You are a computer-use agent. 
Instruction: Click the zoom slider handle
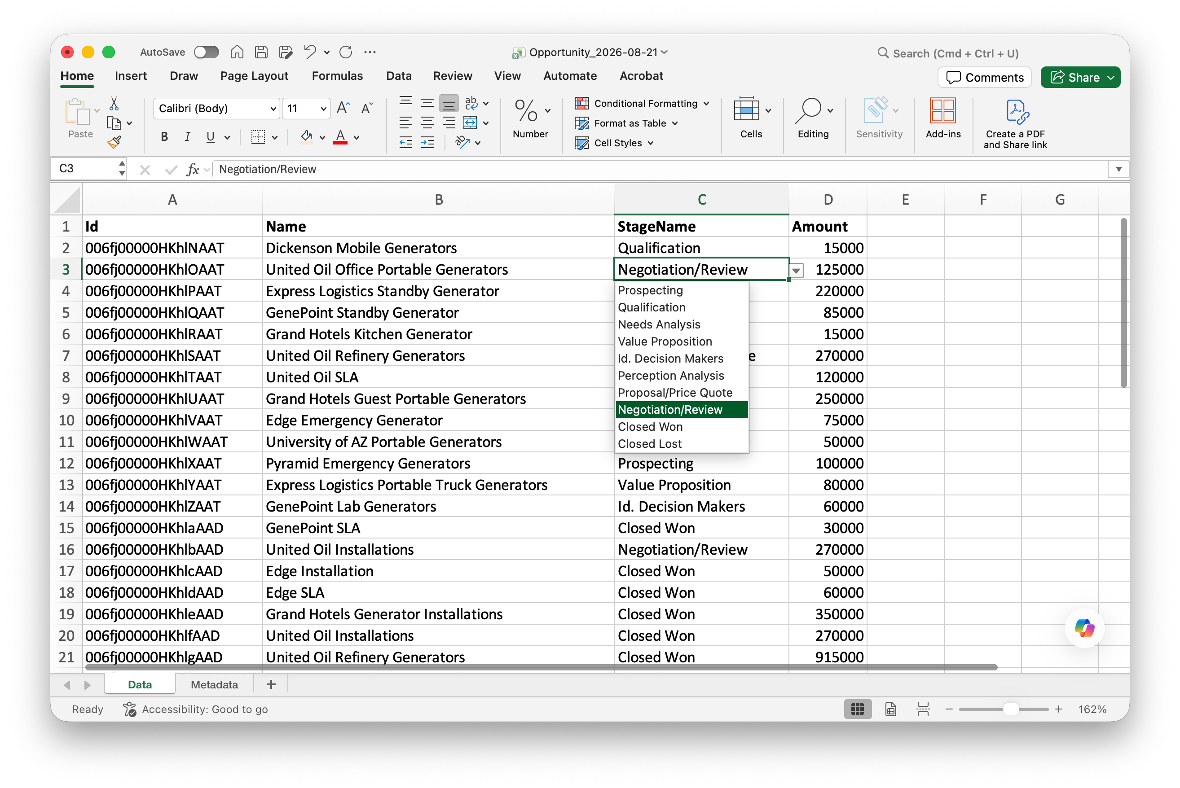tap(1011, 709)
